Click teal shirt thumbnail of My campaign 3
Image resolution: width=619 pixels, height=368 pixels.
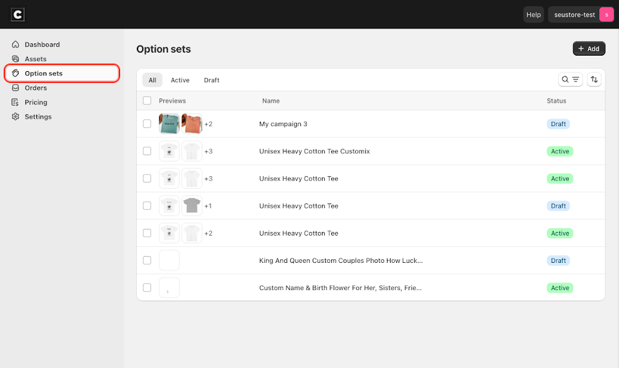point(169,124)
